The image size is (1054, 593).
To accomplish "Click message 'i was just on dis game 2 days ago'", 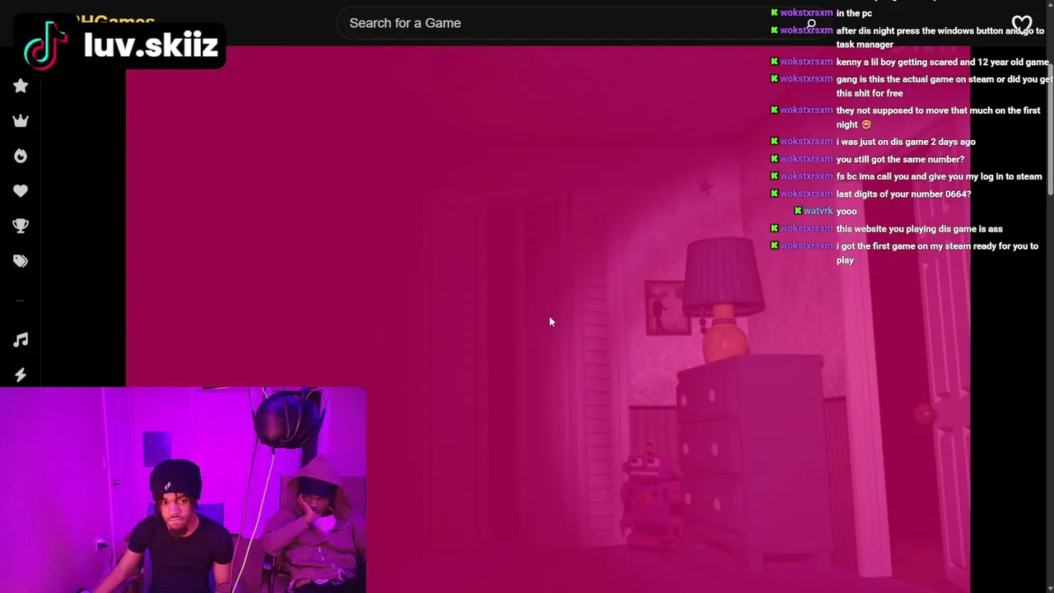I will [906, 142].
